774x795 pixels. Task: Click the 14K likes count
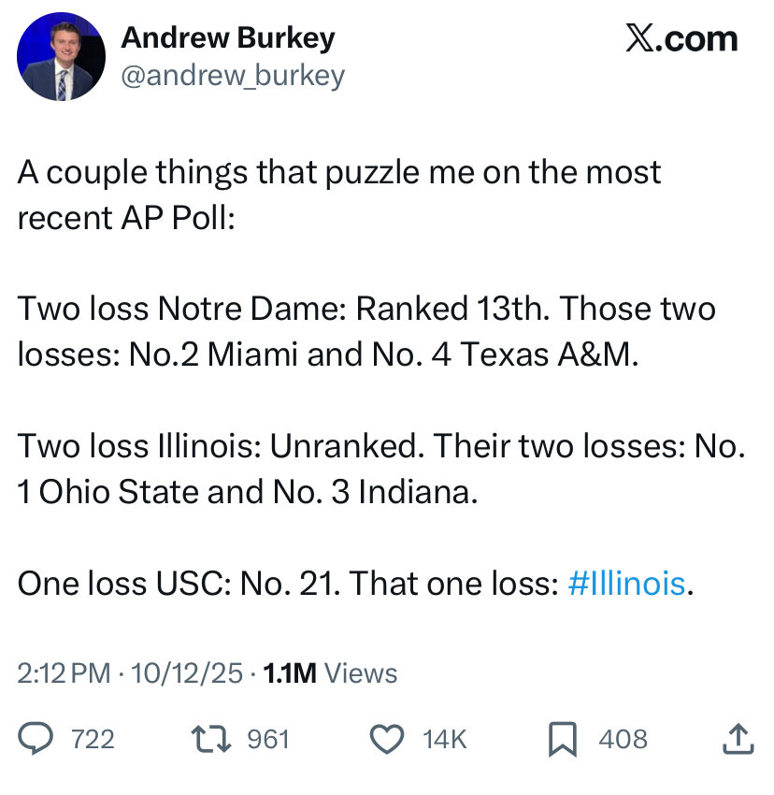(x=444, y=739)
